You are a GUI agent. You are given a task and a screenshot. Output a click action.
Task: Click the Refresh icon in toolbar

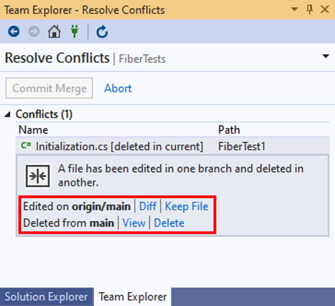(x=102, y=32)
